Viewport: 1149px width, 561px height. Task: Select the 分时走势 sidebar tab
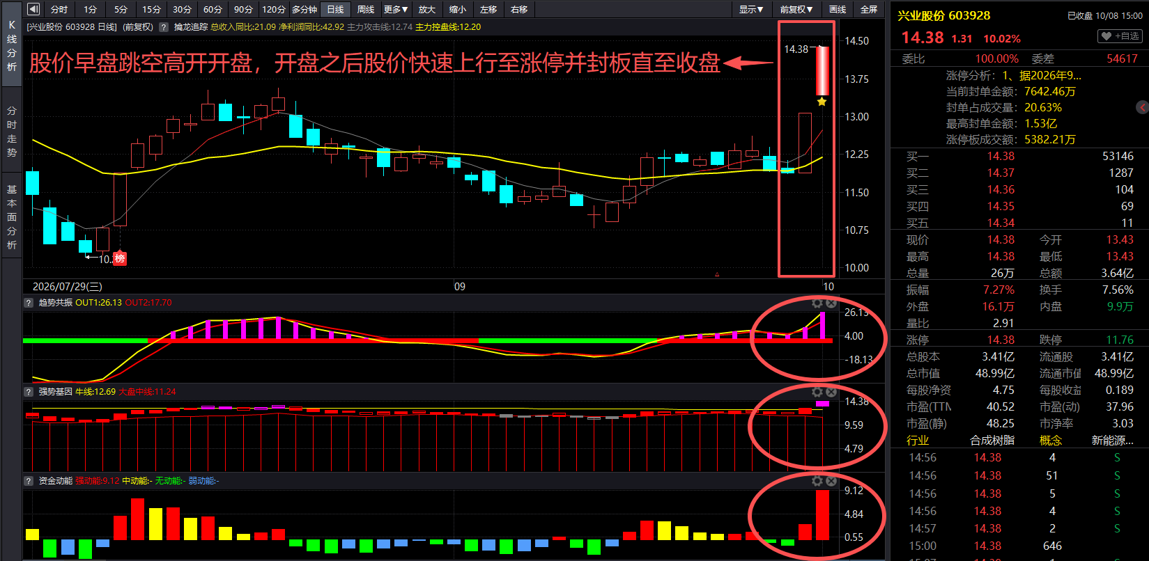pyautogui.click(x=12, y=131)
